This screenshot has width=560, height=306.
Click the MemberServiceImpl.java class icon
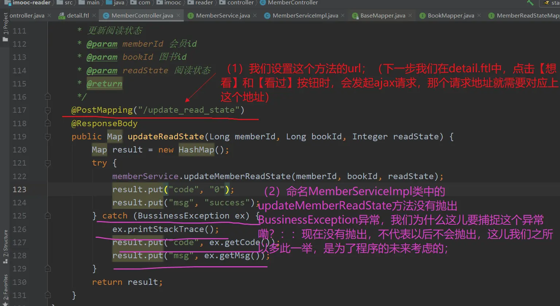(267, 16)
